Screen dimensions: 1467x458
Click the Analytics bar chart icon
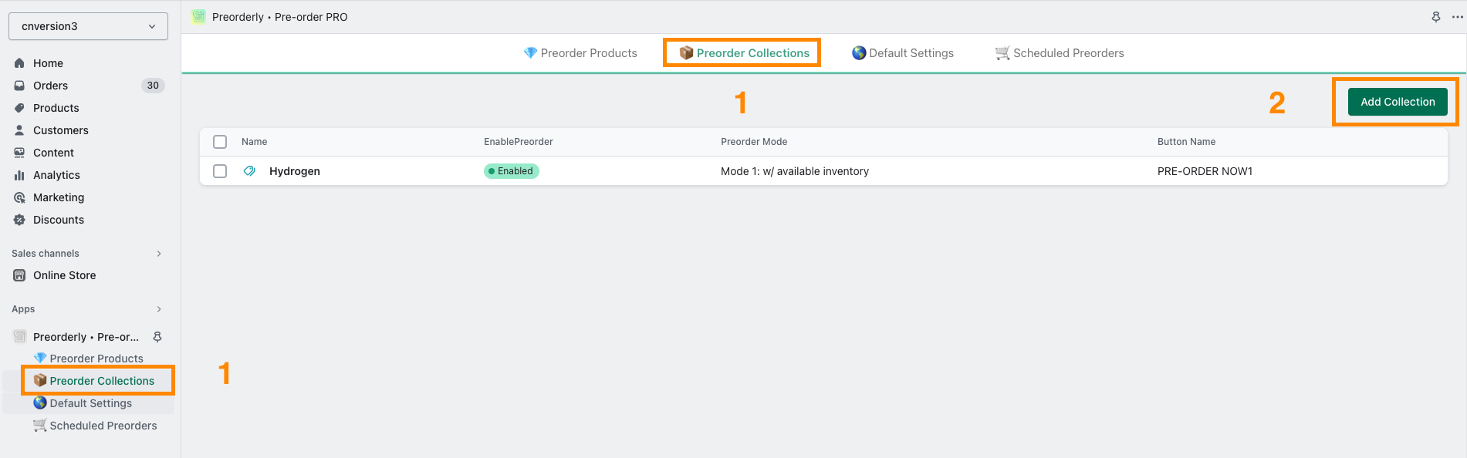tap(19, 175)
